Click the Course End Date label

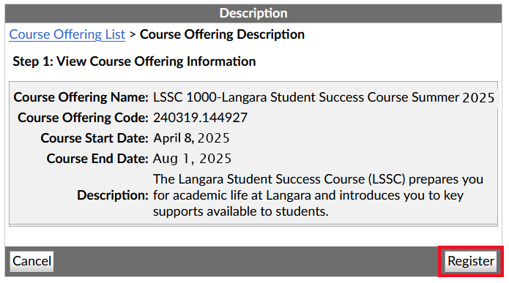[97, 159]
